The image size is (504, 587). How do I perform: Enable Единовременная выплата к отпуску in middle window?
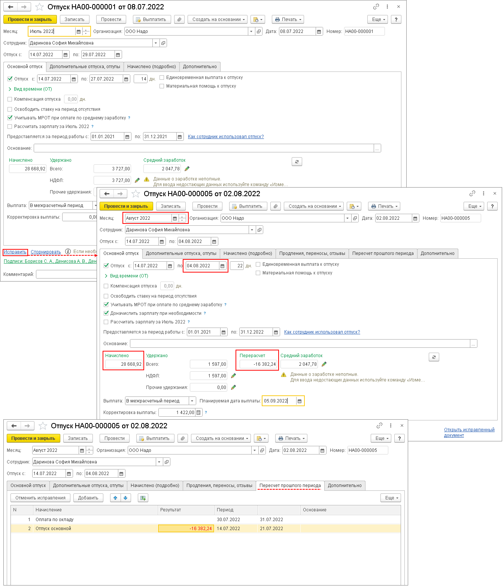click(x=258, y=264)
